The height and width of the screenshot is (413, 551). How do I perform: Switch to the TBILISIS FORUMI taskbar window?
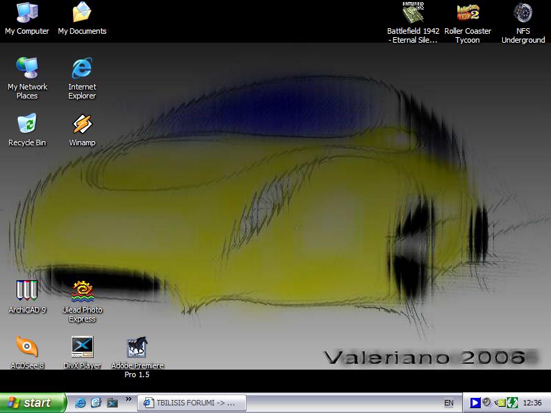click(191, 403)
